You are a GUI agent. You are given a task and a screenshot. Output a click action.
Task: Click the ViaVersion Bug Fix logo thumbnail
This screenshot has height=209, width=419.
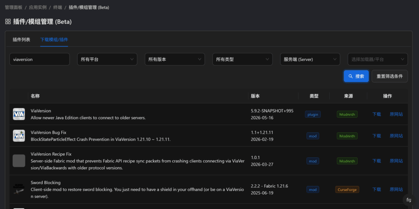pyautogui.click(x=19, y=136)
